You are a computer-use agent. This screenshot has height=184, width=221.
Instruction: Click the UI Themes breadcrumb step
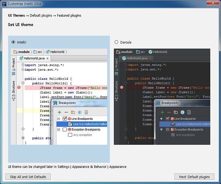(16, 15)
